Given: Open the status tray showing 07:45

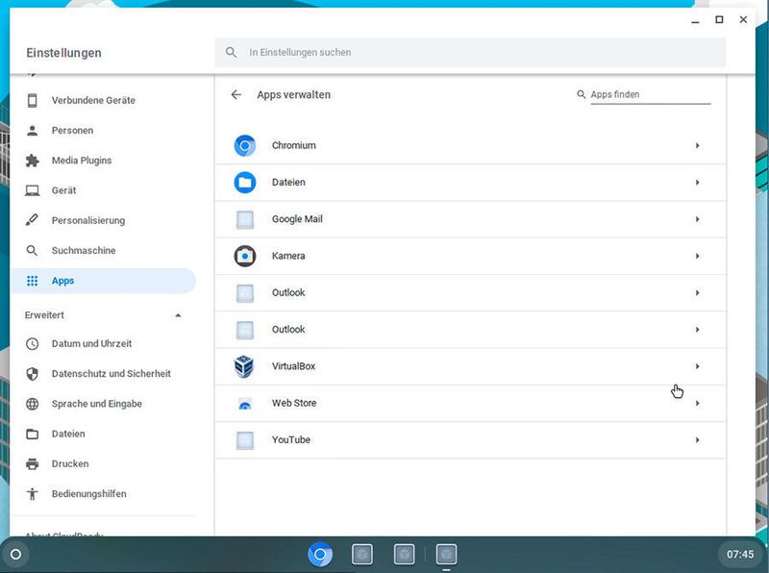Looking at the screenshot, I should [740, 555].
